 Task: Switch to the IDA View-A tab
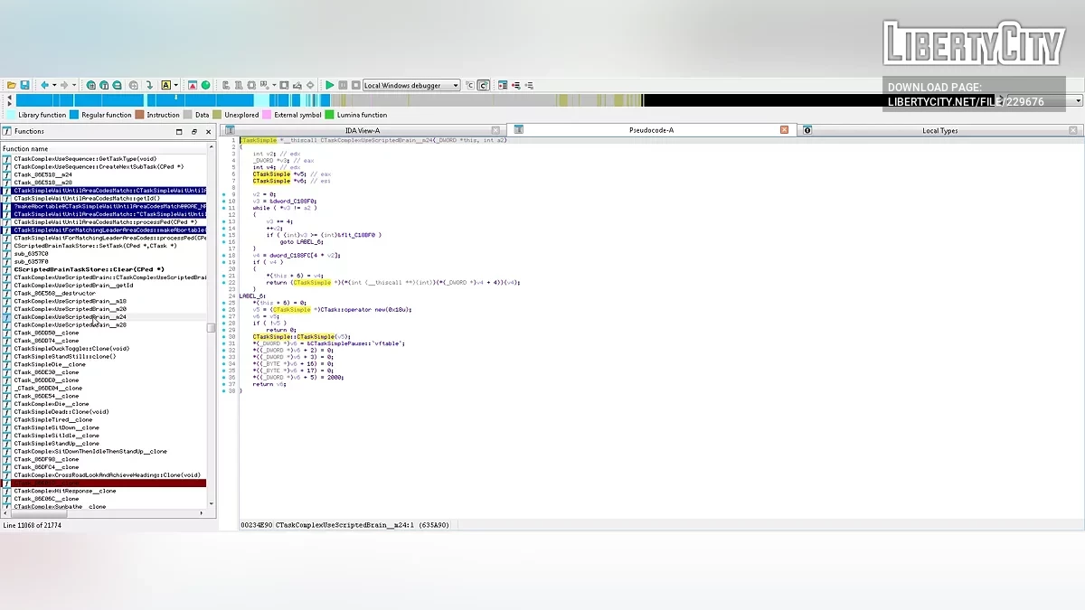coord(363,130)
